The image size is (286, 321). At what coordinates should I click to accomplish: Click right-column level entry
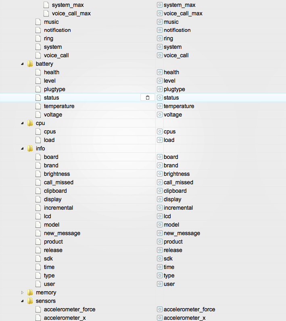tap(169, 81)
